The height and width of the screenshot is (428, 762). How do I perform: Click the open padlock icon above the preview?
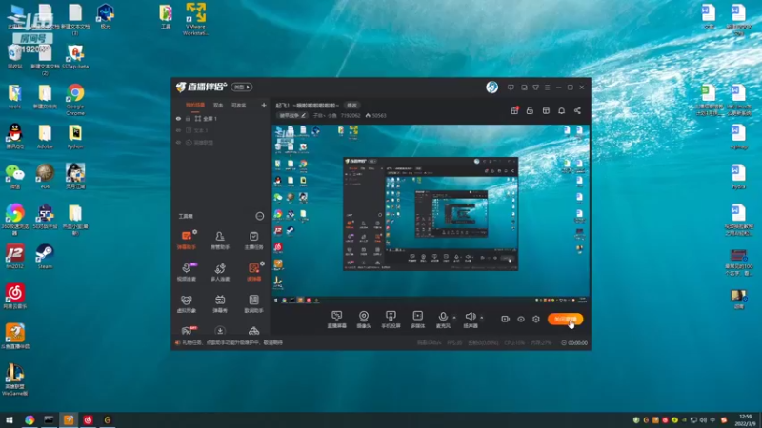[x=530, y=110]
